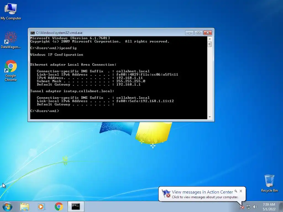
Task: Click the balloon text 'Click to view messages about your computer'
Action: click(205, 197)
